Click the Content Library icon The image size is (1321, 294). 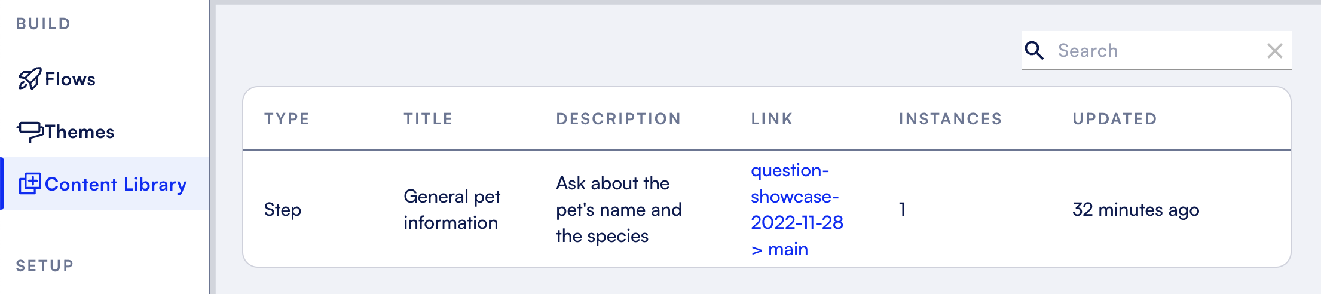tap(30, 183)
